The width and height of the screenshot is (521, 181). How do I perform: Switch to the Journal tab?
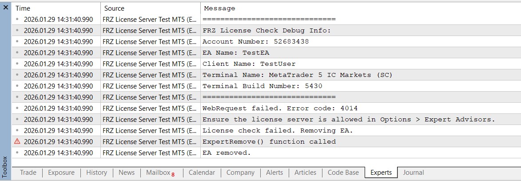[x=414, y=173]
